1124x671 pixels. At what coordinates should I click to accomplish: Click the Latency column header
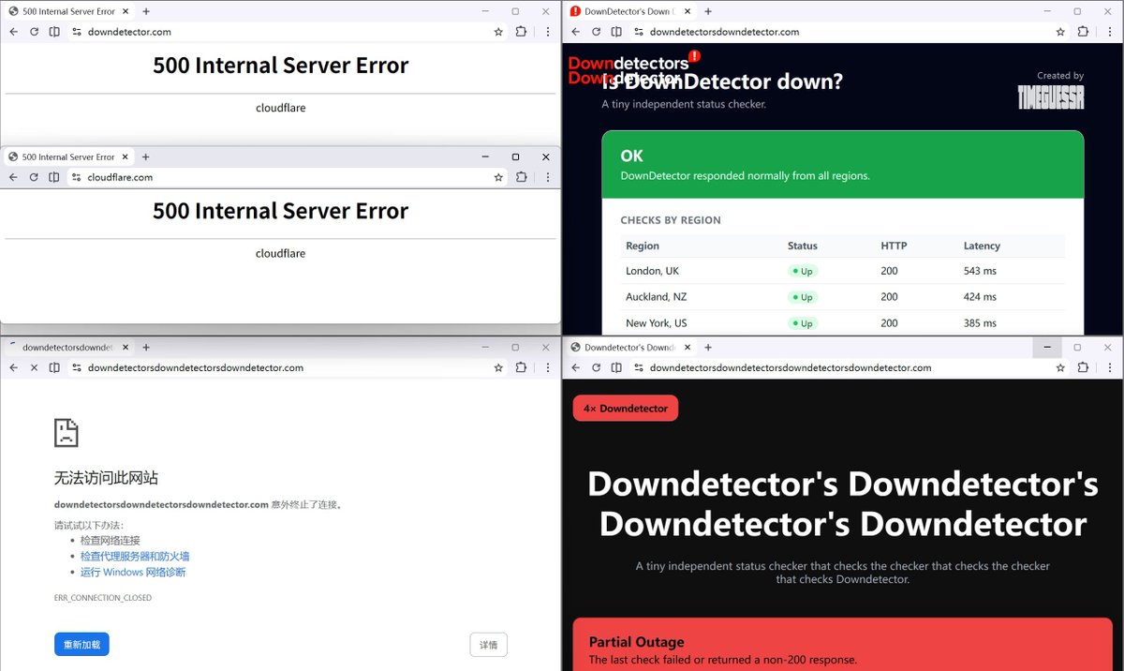tap(982, 246)
